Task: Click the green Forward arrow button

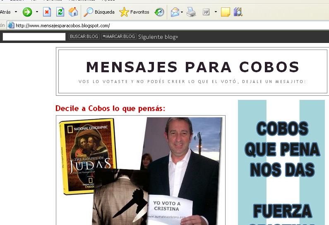Action: [27, 12]
